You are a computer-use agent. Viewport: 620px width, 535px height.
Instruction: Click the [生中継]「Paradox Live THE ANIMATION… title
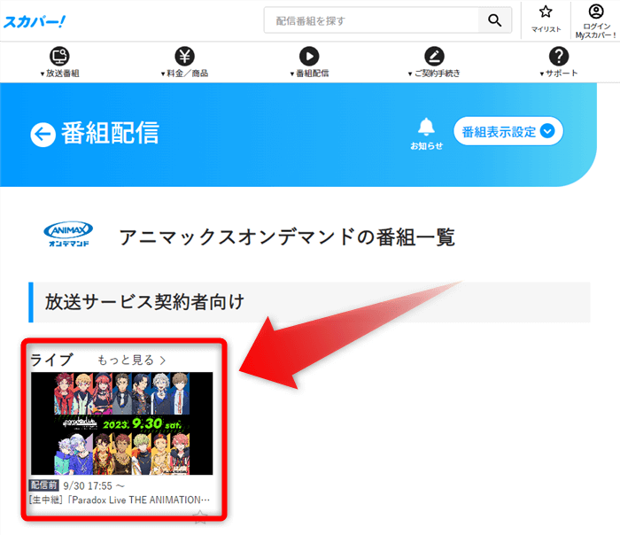(x=120, y=500)
